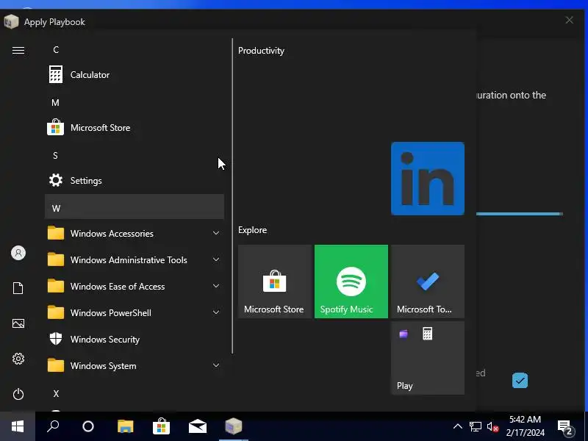Open the Play tile folder
This screenshot has width=588, height=441.
point(428,358)
